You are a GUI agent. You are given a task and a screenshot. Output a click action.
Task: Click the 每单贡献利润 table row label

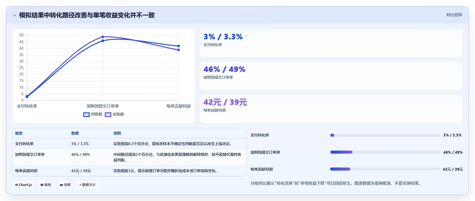point(26,171)
